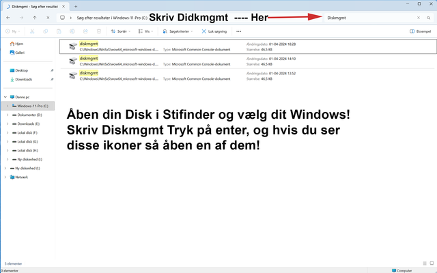This screenshot has height=273, width=437.
Task: Select diskmgmt result dated 18:28
Action: (x=248, y=46)
